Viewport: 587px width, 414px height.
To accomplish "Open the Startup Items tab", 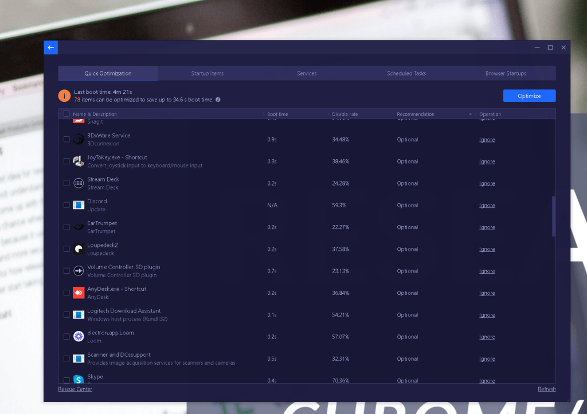I will click(x=208, y=73).
